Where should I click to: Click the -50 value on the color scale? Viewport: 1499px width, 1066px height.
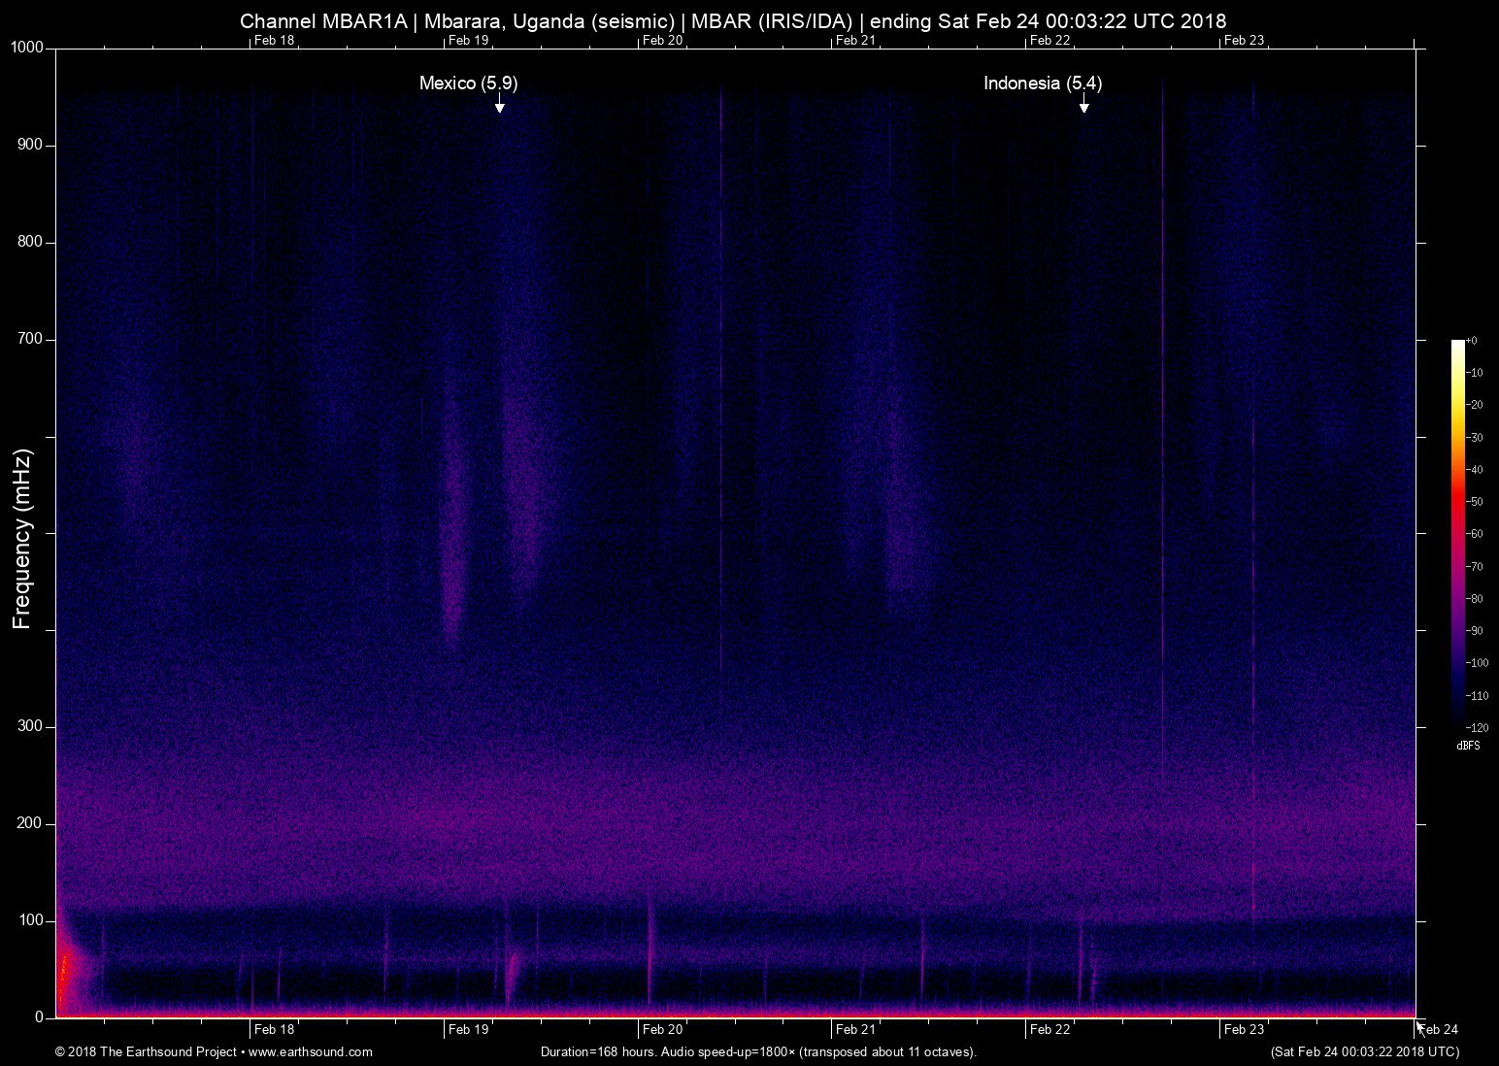click(x=1474, y=502)
